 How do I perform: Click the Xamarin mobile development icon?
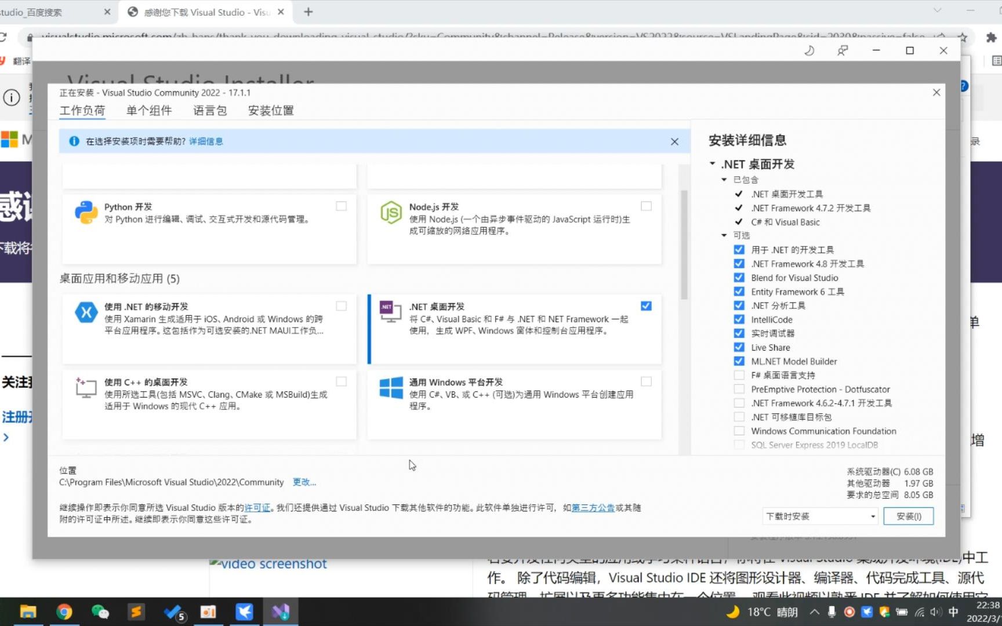pyautogui.click(x=86, y=312)
